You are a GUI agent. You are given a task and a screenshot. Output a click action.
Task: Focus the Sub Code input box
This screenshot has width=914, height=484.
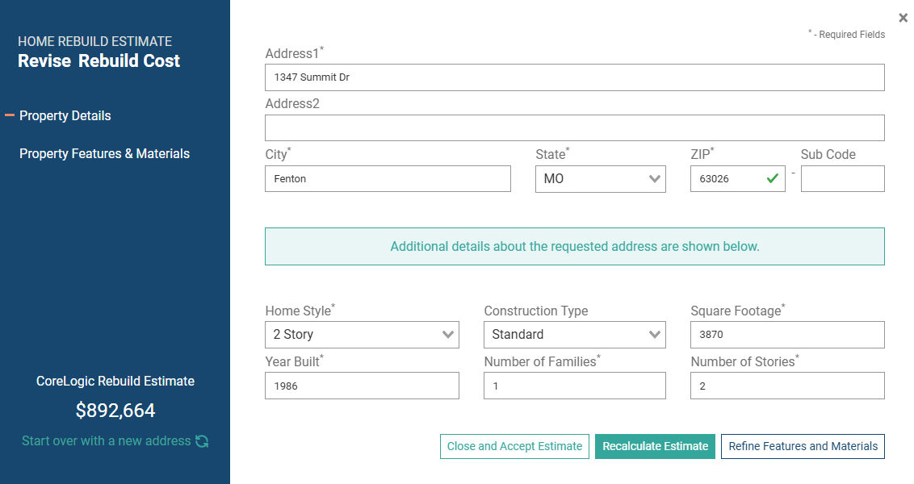click(843, 179)
